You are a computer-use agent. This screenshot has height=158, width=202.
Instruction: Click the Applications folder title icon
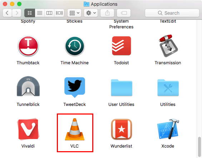(87, 4)
